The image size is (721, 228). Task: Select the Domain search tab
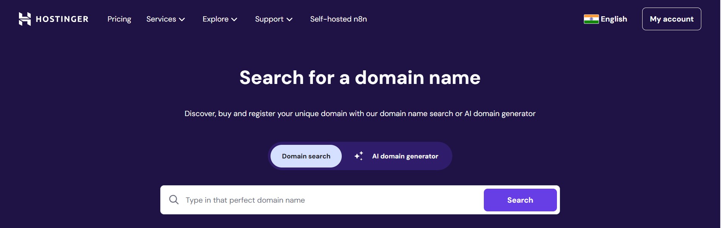point(306,156)
